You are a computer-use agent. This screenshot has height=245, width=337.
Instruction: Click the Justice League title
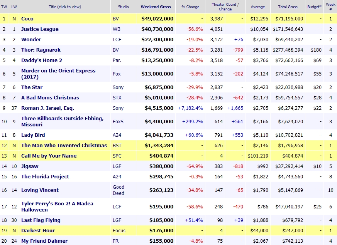tap(40, 29)
